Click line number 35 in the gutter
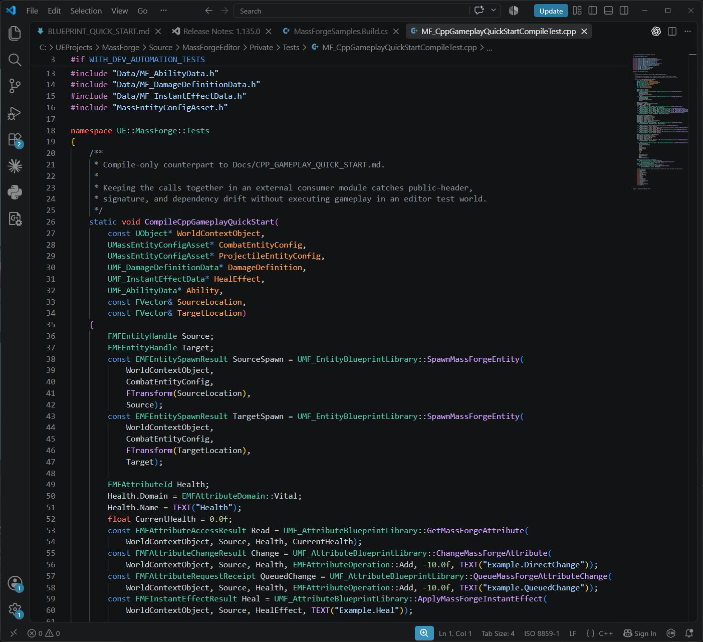The height and width of the screenshot is (642, 703). (x=51, y=324)
